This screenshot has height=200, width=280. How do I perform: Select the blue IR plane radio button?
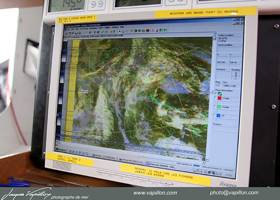(x=215, y=115)
